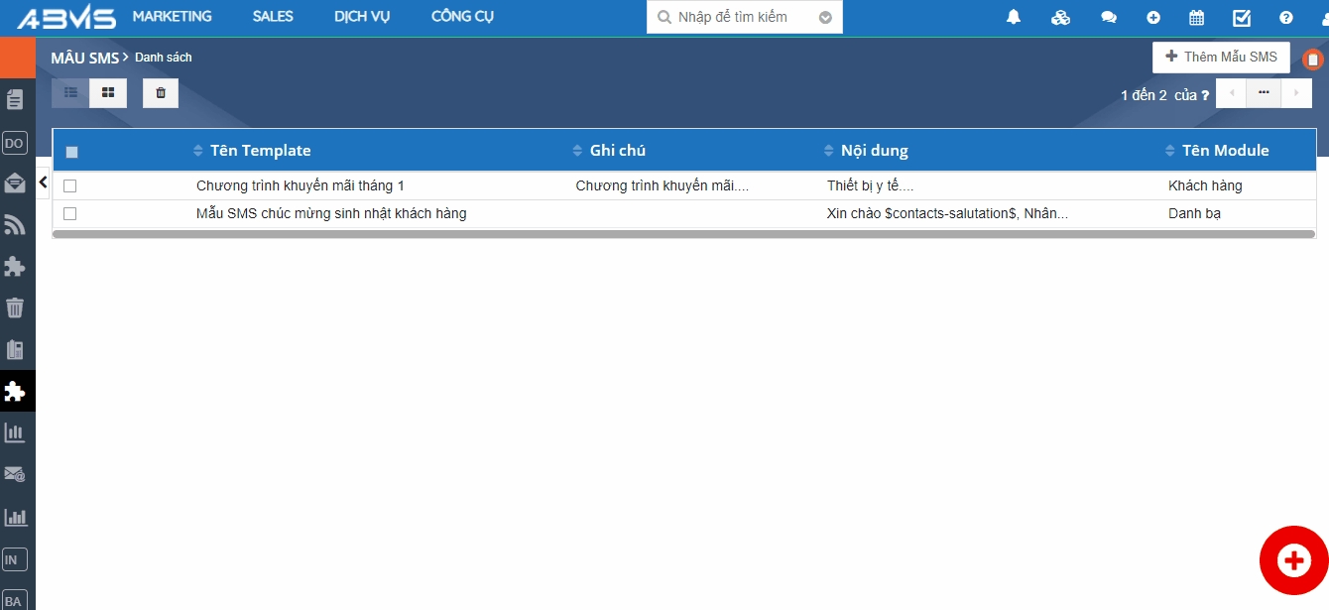Tick checkbox for Chương trình khuyến mãi tháng 1
The height and width of the screenshot is (610, 1329).
click(x=70, y=185)
